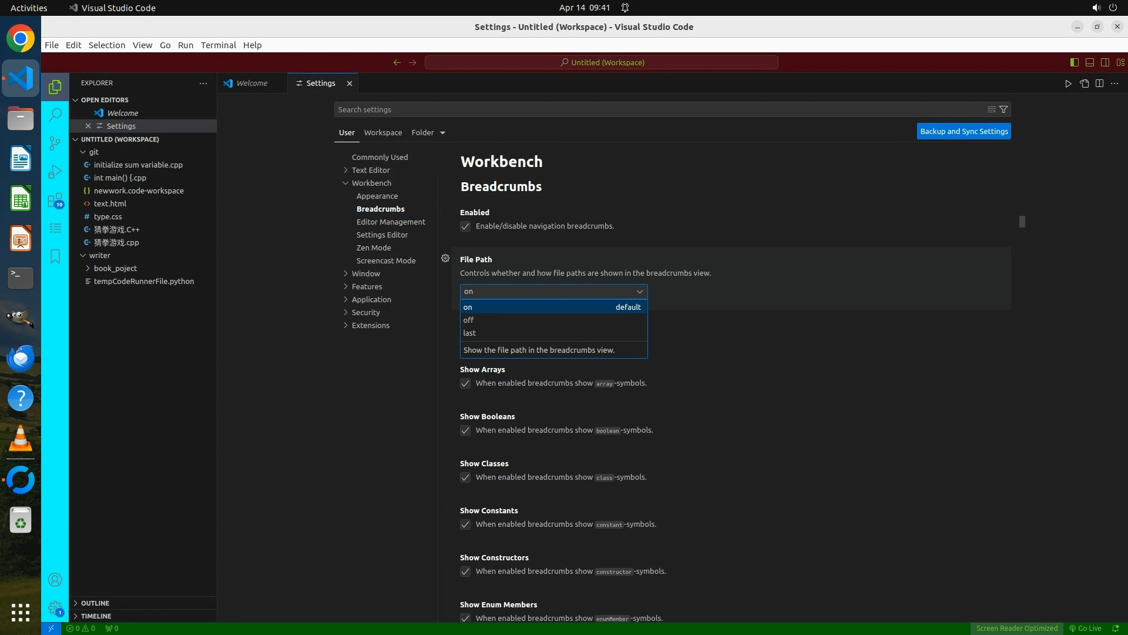Viewport: 1128px width, 635px height.
Task: Click the Manage gear icon
Action: [x=55, y=608]
